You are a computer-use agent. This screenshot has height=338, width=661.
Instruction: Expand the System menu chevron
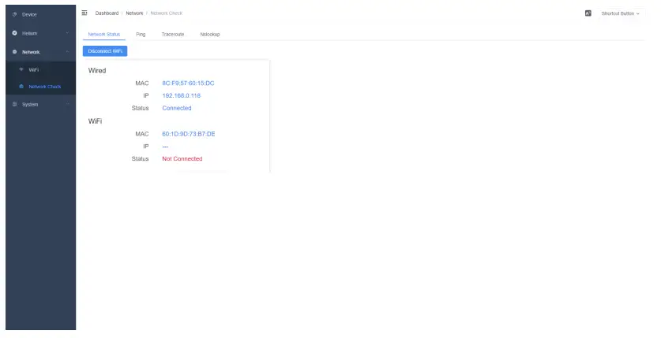pyautogui.click(x=67, y=104)
